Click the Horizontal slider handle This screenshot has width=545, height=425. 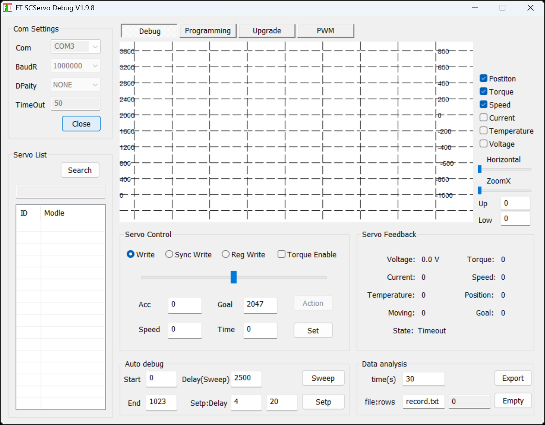click(x=480, y=169)
